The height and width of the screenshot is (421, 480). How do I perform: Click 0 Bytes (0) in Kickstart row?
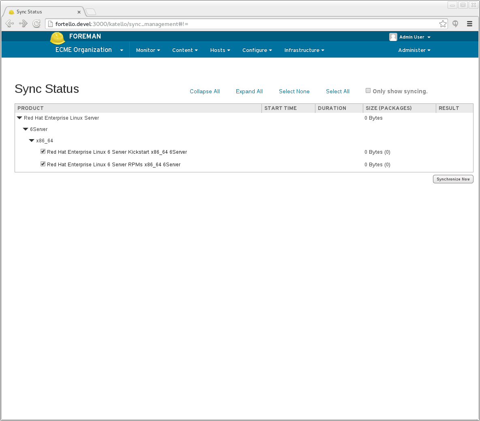pyautogui.click(x=377, y=152)
